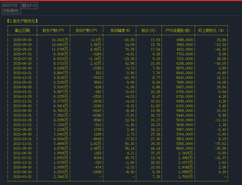The image size is (242, 185).
Task: Select change percentage 70.35
Action: 130,49
